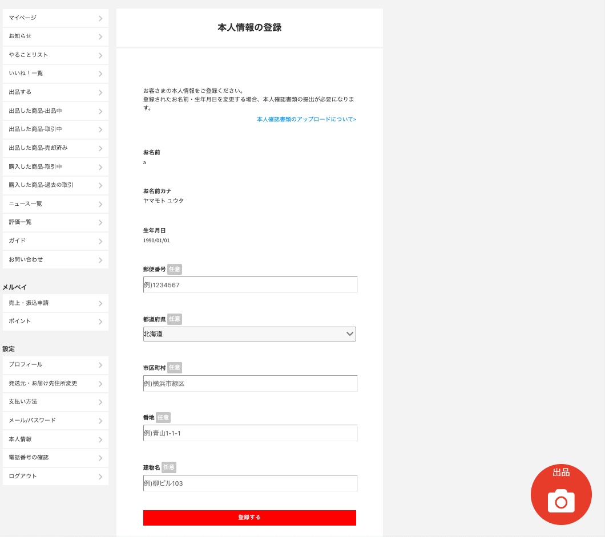Go to やることリスト in sidebar
This screenshot has height=537, width=605.
click(55, 55)
